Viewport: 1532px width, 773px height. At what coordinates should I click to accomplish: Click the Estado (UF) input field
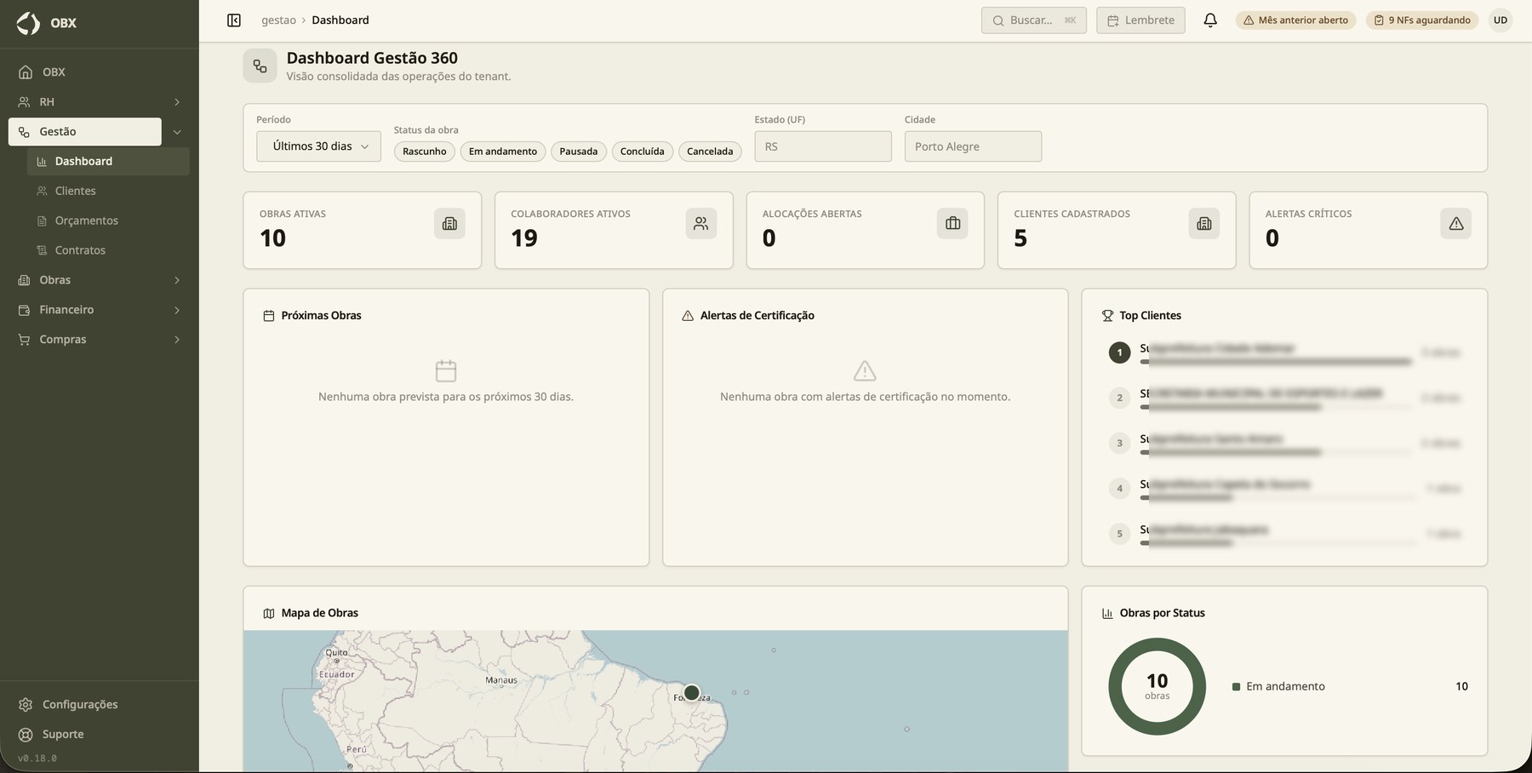click(x=823, y=146)
